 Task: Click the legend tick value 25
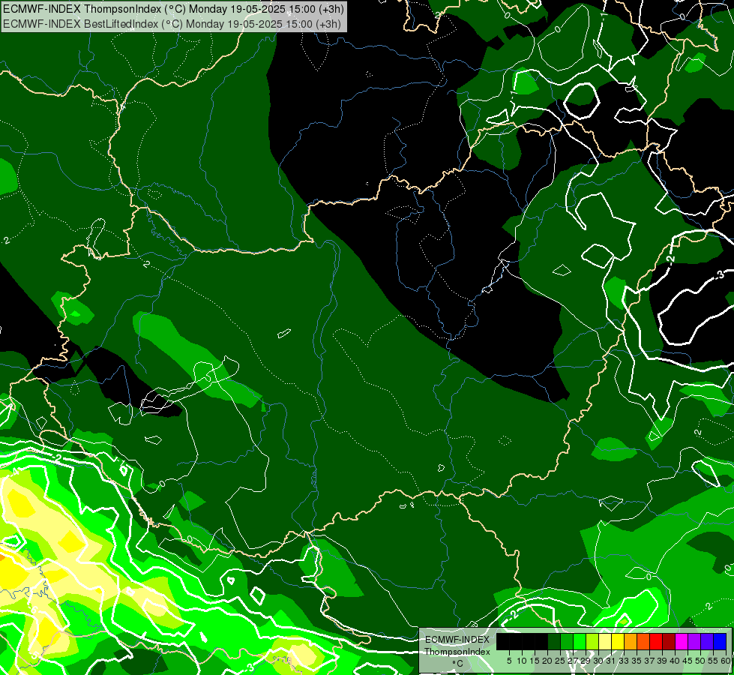click(x=560, y=661)
